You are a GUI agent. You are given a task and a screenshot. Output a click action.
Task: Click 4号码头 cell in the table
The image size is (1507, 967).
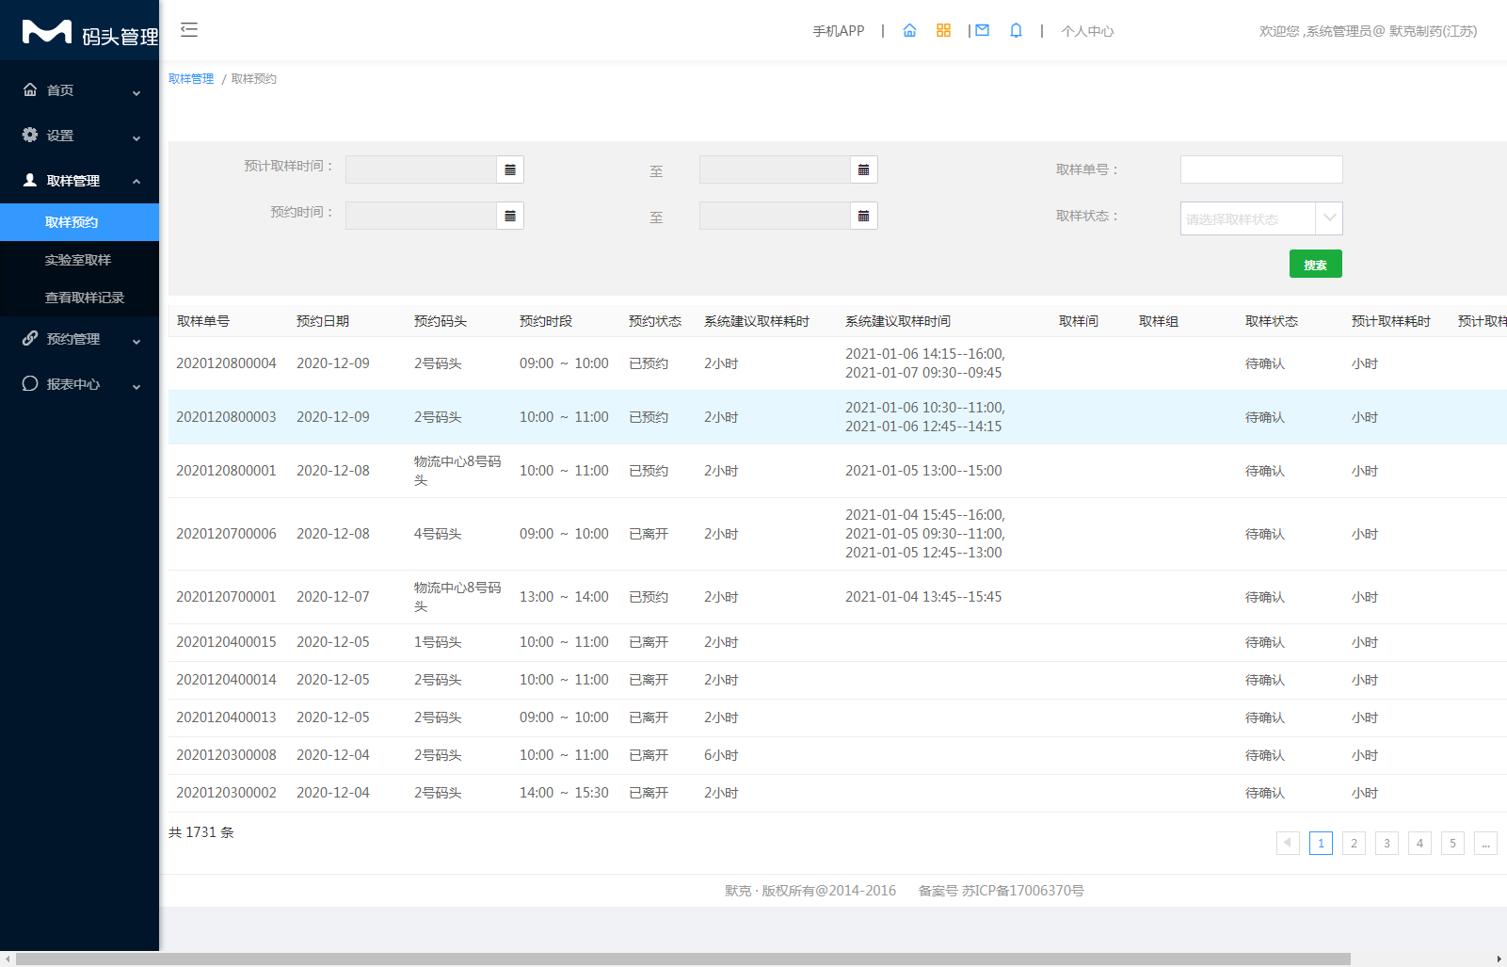[x=438, y=534]
